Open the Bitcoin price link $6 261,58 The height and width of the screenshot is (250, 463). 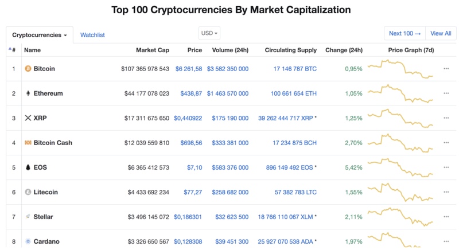[x=189, y=69]
